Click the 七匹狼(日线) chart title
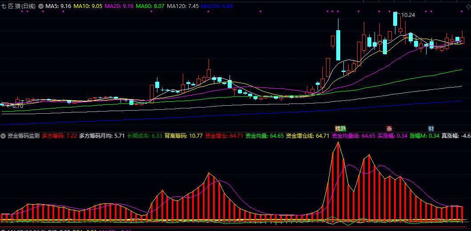Image resolution: width=471 pixels, height=231 pixels. 19,7
